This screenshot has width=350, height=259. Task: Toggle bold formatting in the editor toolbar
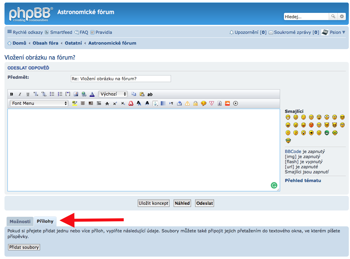12,94
